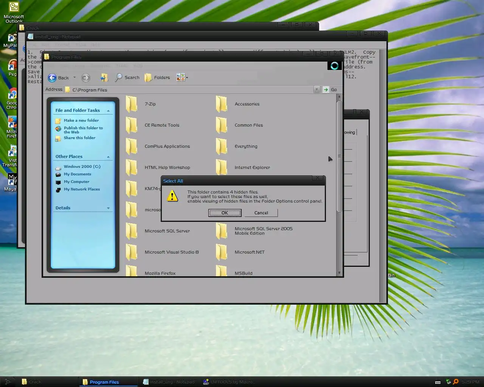
Task: Go up one folder level
Action: (x=104, y=78)
